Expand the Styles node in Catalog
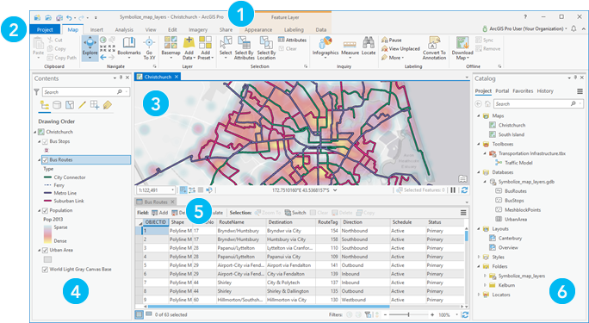 479,257
